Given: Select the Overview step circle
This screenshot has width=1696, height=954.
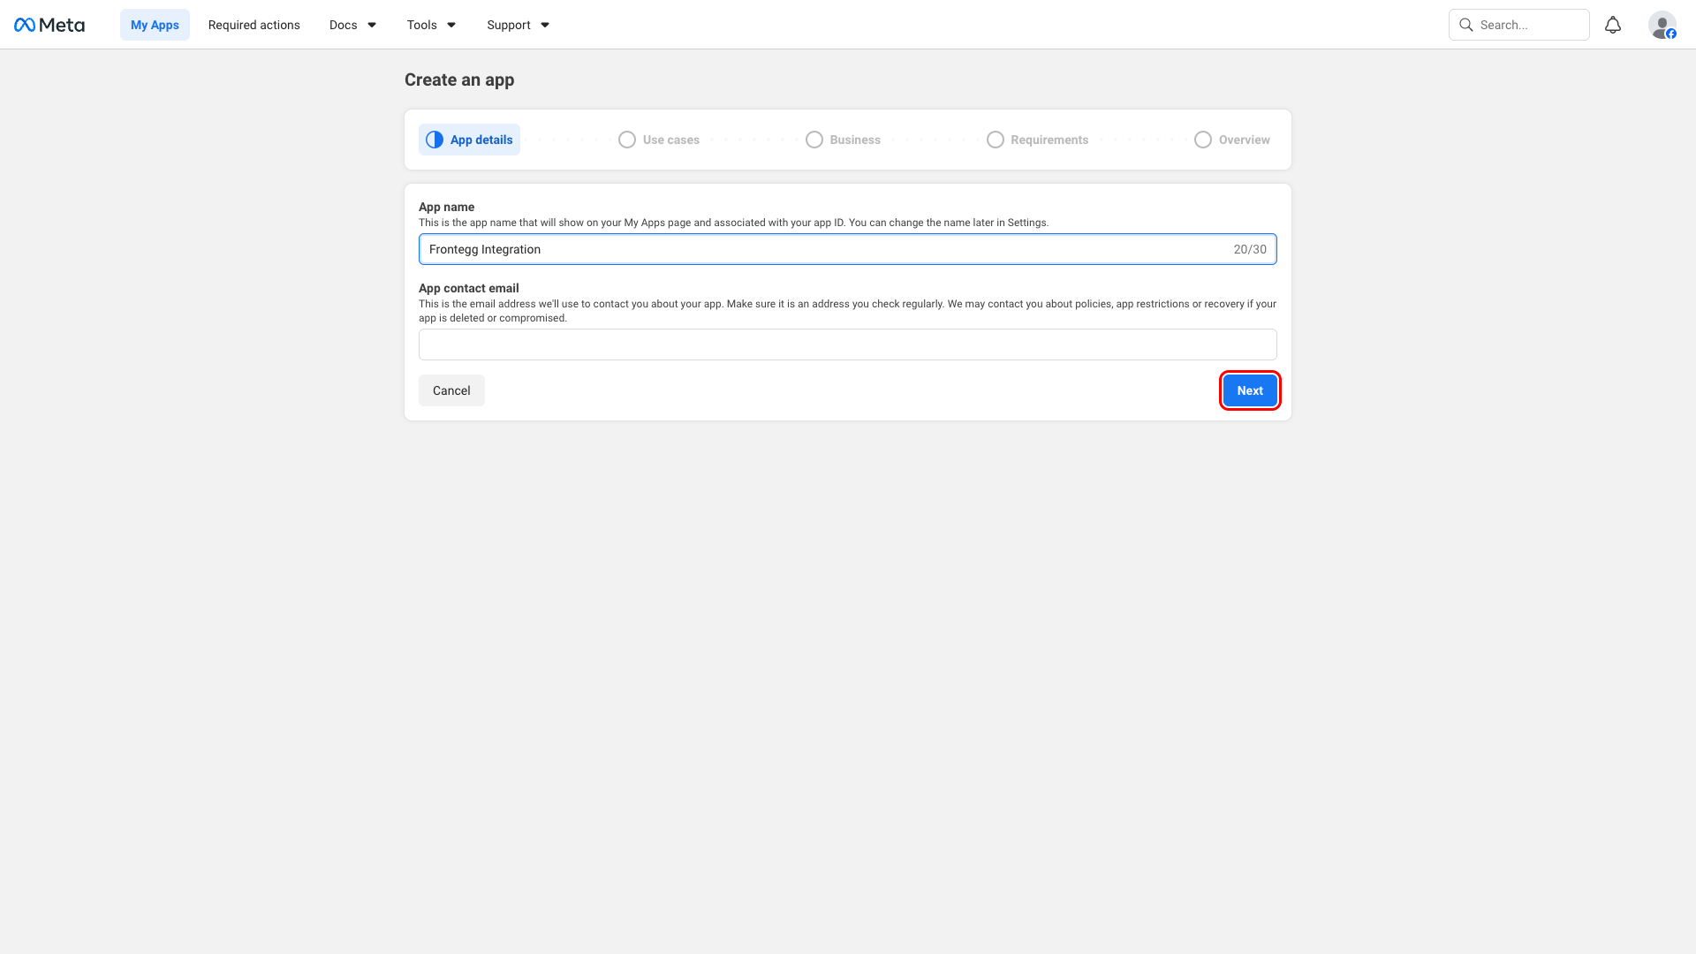Looking at the screenshot, I should [x=1203, y=140].
